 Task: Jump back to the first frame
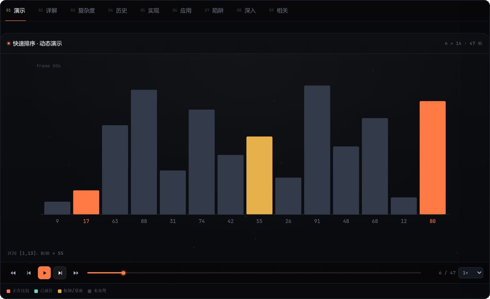(13, 273)
